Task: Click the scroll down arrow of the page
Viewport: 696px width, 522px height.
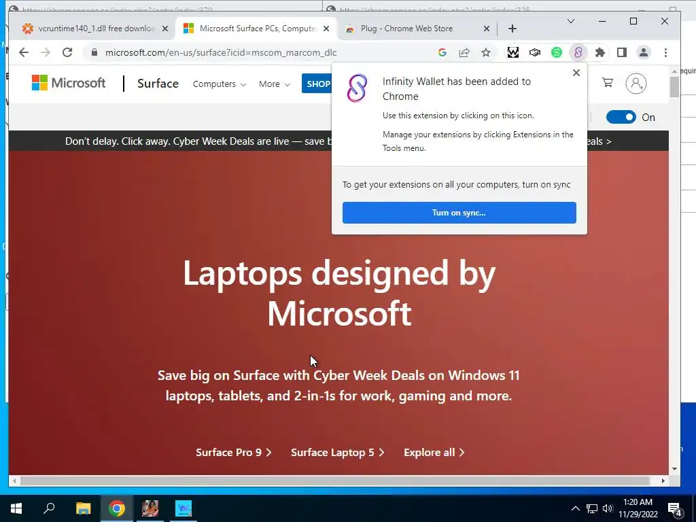Action: pos(675,469)
